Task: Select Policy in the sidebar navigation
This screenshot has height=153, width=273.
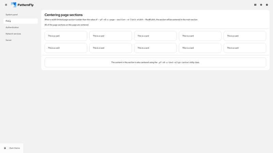Action: tap(9, 21)
